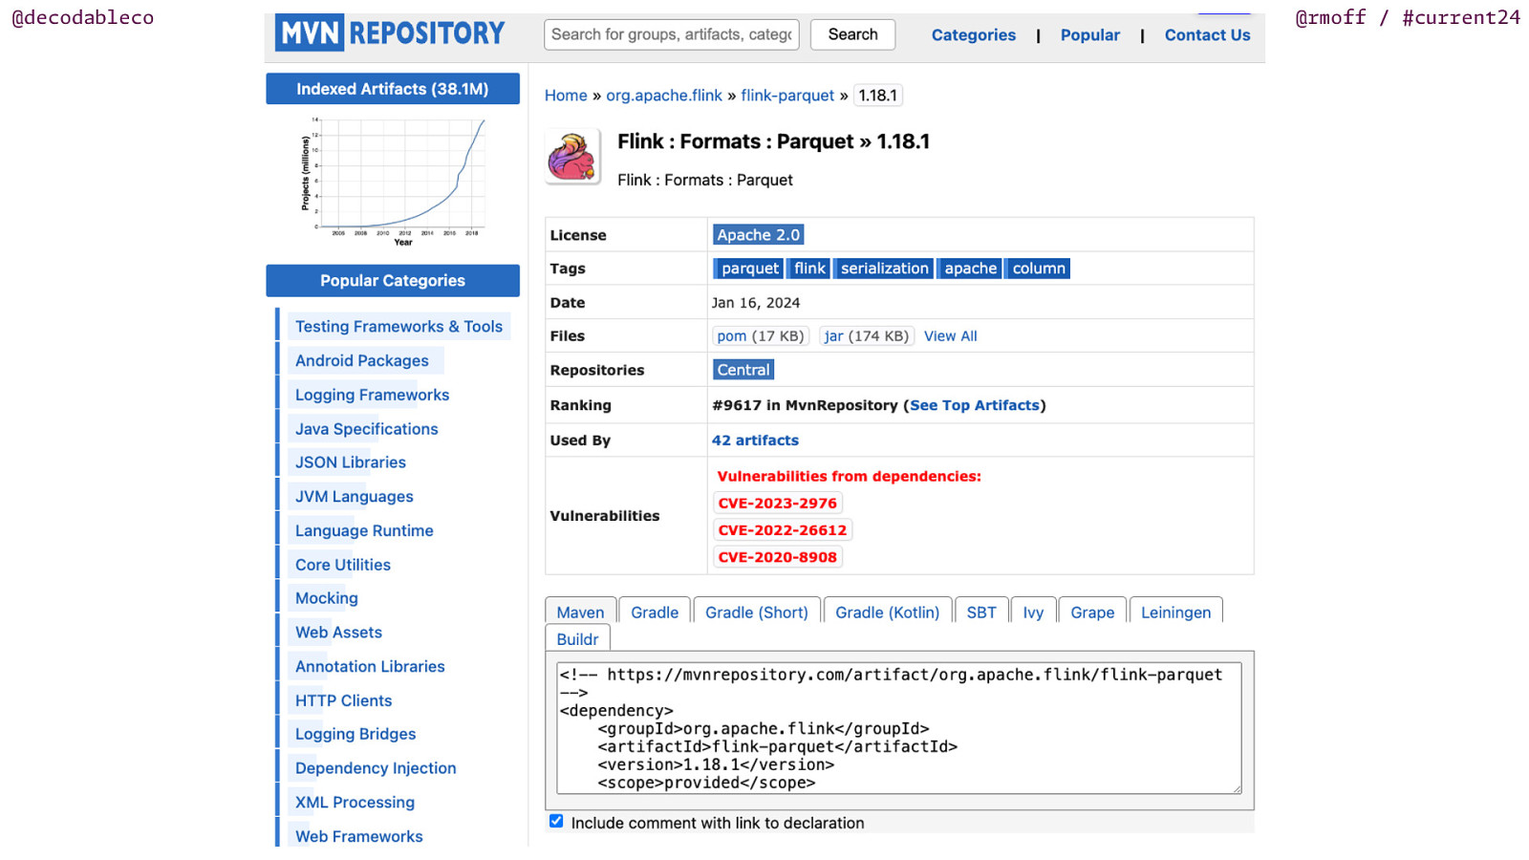The image size is (1529, 860).
Task: Open vulnerability CVE-2023-2976
Action: pos(777,504)
